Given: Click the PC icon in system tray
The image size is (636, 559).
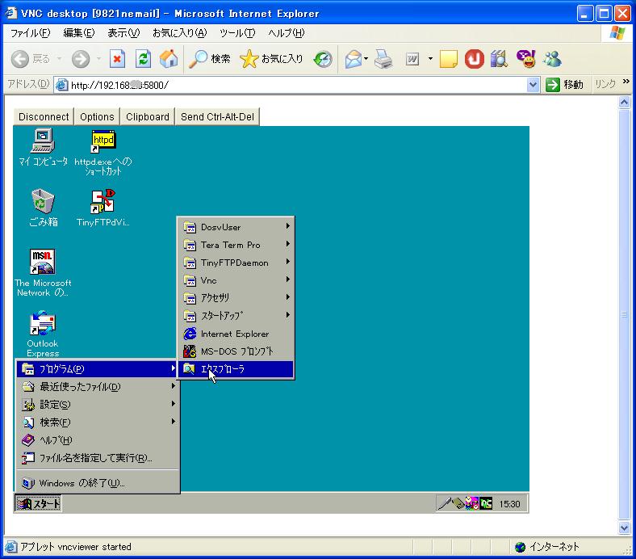Looking at the screenshot, I should (x=486, y=504).
